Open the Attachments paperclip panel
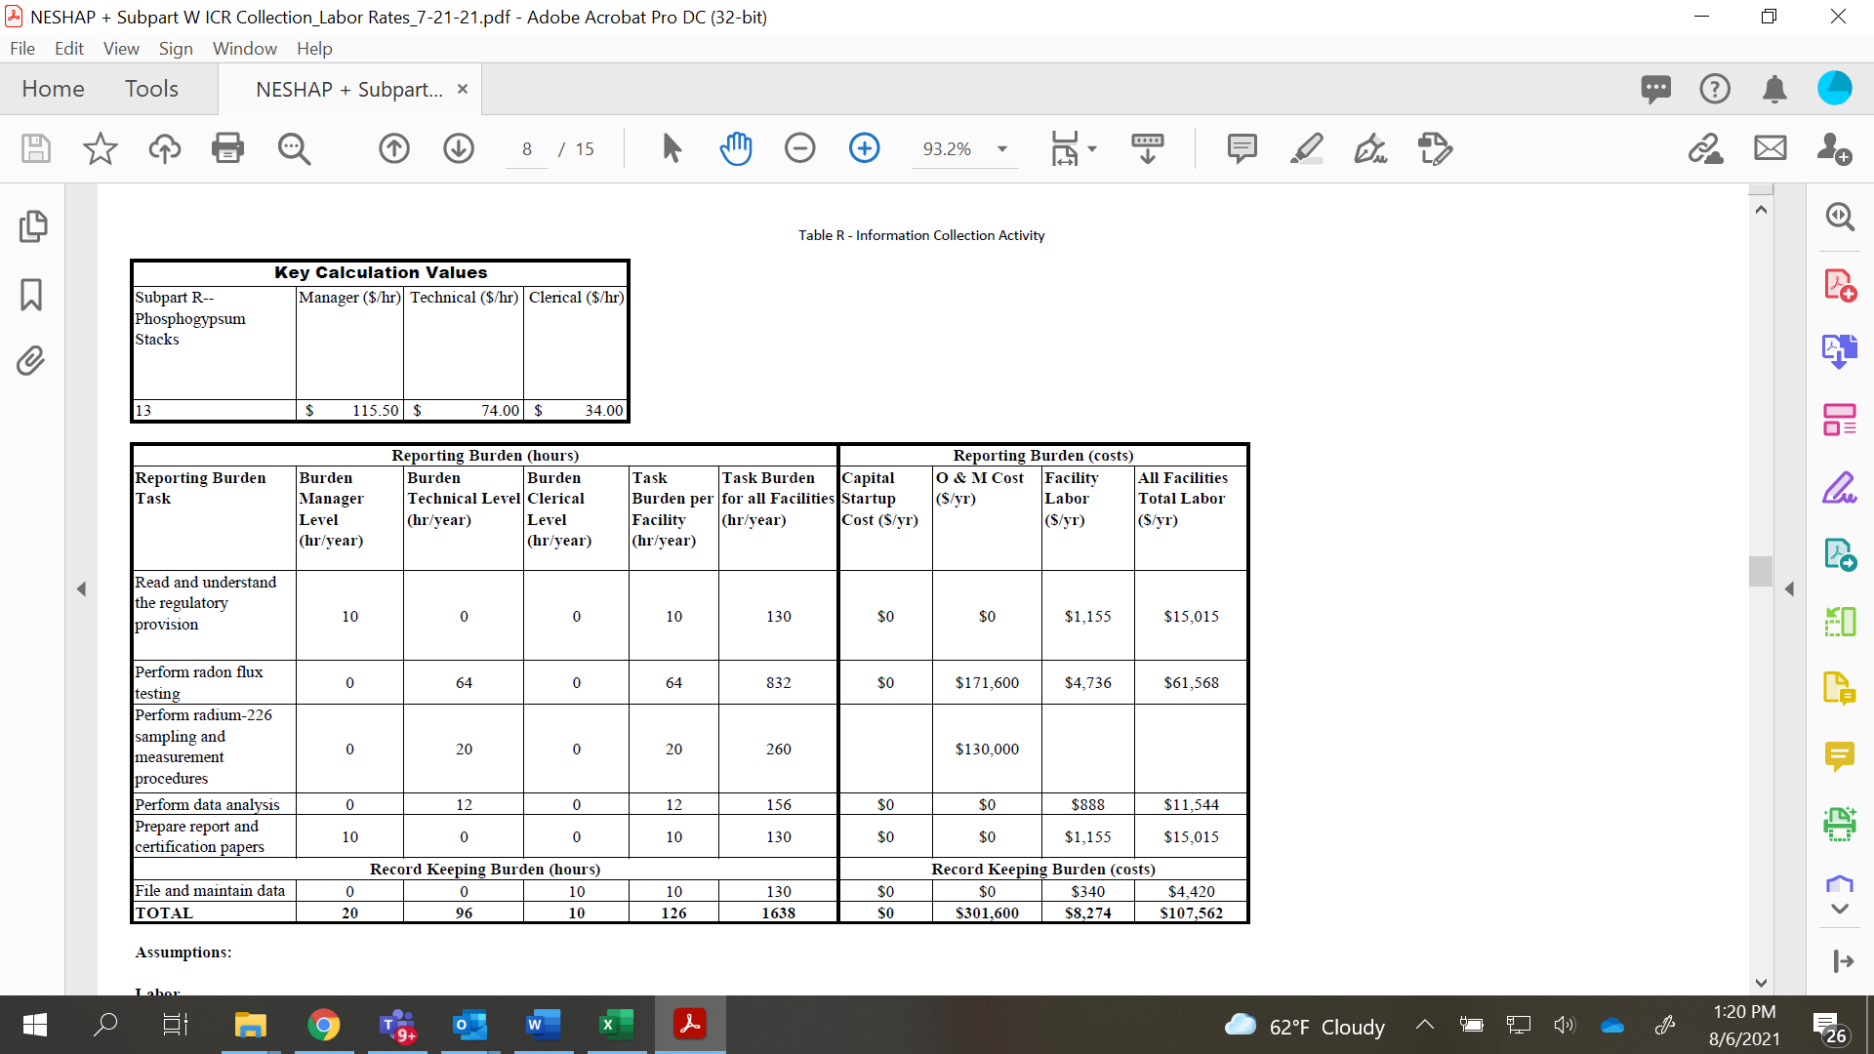Image resolution: width=1874 pixels, height=1054 pixels. 31,361
